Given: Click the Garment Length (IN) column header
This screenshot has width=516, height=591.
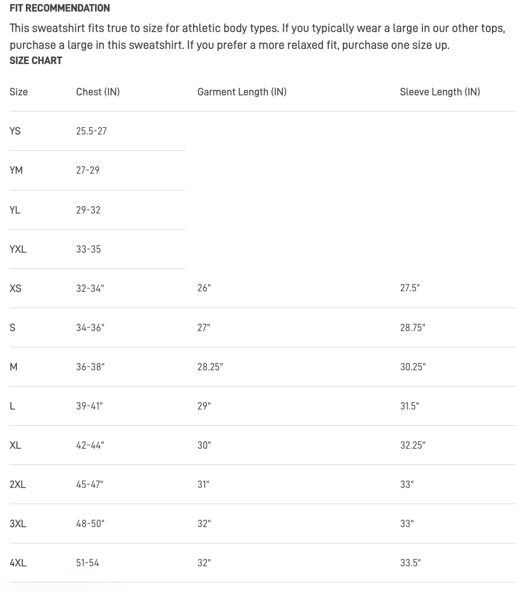Looking at the screenshot, I should tap(242, 92).
